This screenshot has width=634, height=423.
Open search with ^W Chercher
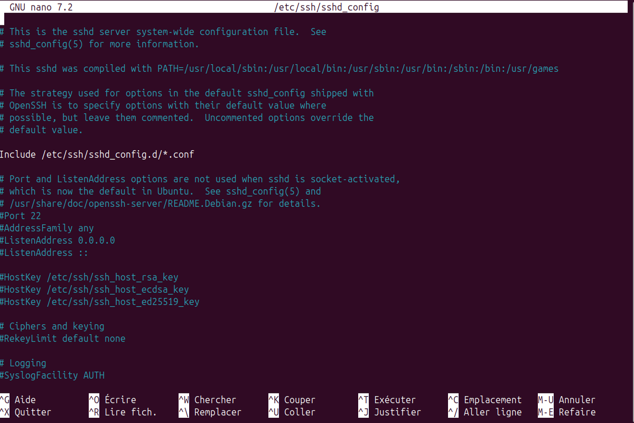point(208,400)
